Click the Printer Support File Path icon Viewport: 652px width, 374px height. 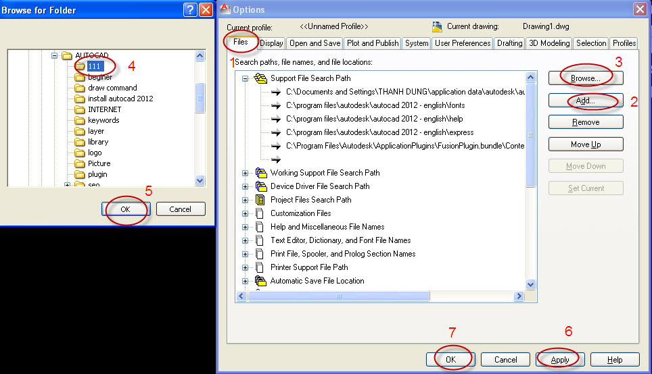point(260,267)
